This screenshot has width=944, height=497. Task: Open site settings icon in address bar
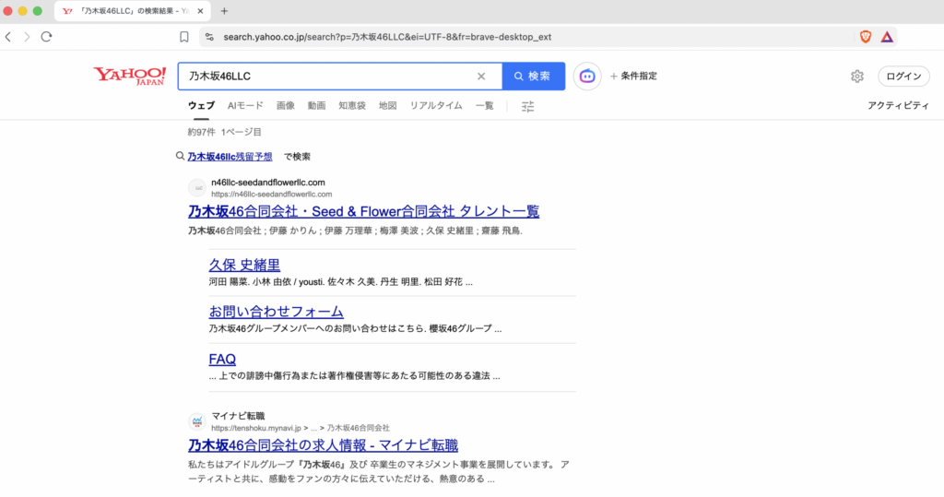pos(209,37)
